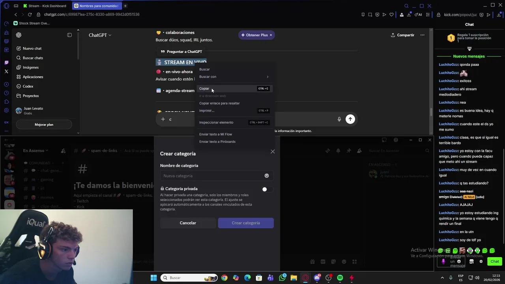The image size is (505, 284).
Task: Open emoji picker in Kick message box
Action: point(459,262)
